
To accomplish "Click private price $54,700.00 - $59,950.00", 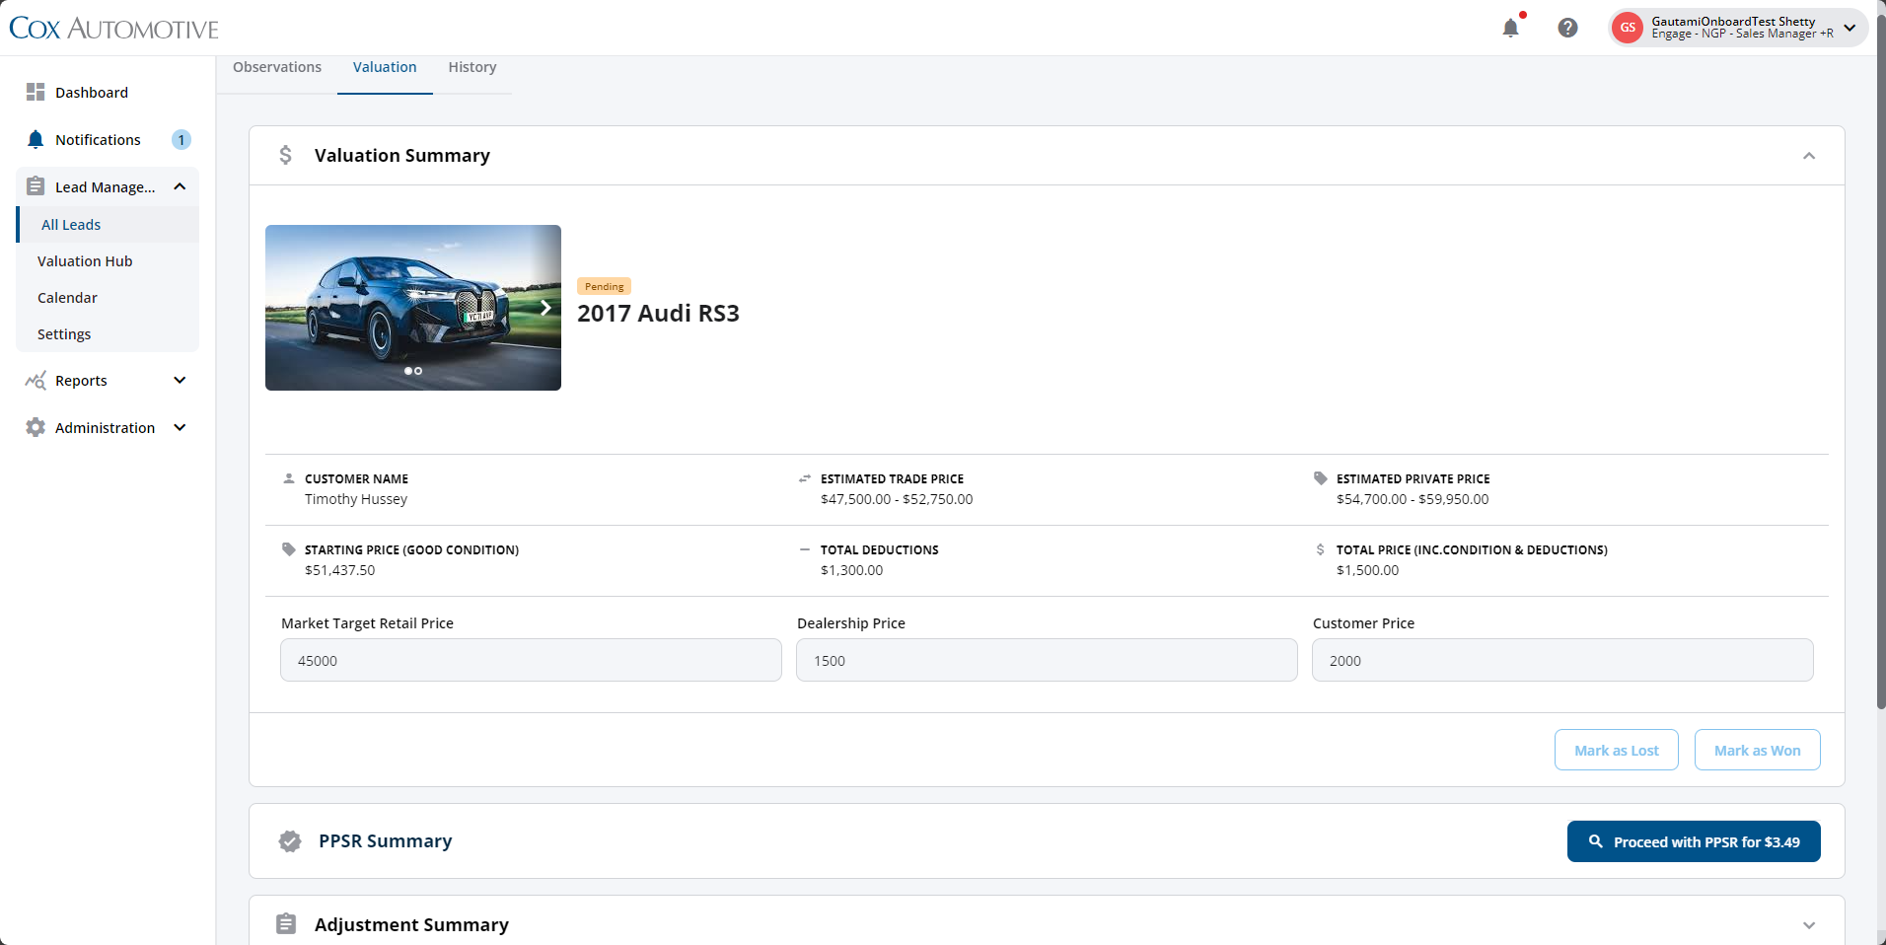I will pyautogui.click(x=1413, y=499).
